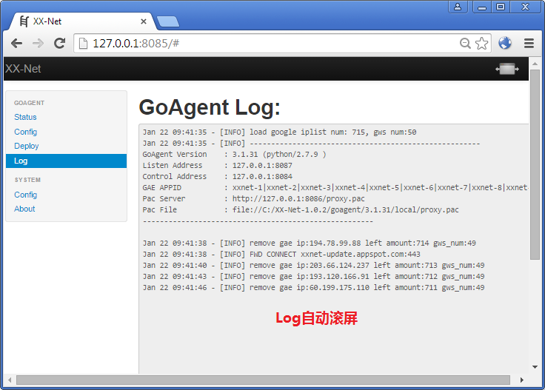Select the Log sidebar item
The height and width of the screenshot is (390, 545).
pyautogui.click(x=66, y=161)
